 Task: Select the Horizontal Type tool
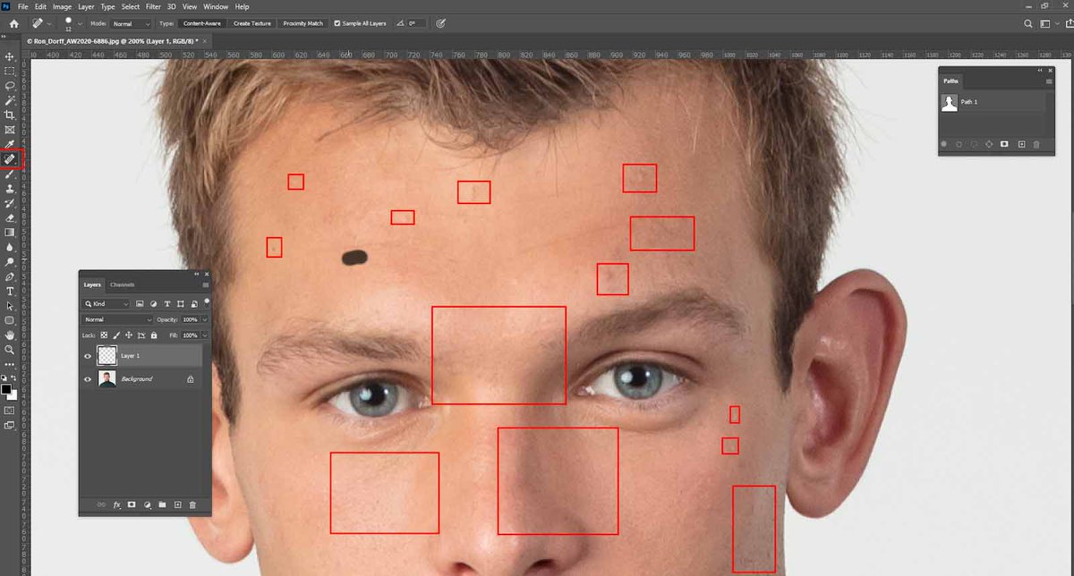[x=10, y=290]
